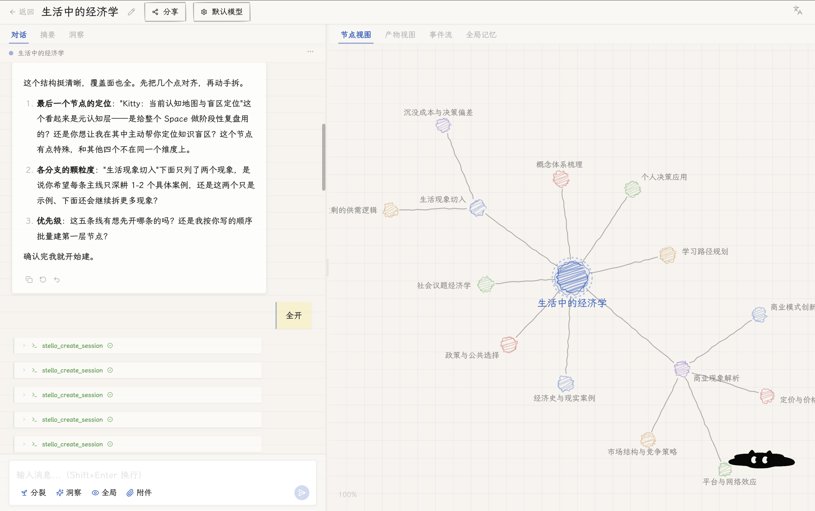Regenerate the reply with the retry icon
The image size is (815, 511).
[43, 280]
